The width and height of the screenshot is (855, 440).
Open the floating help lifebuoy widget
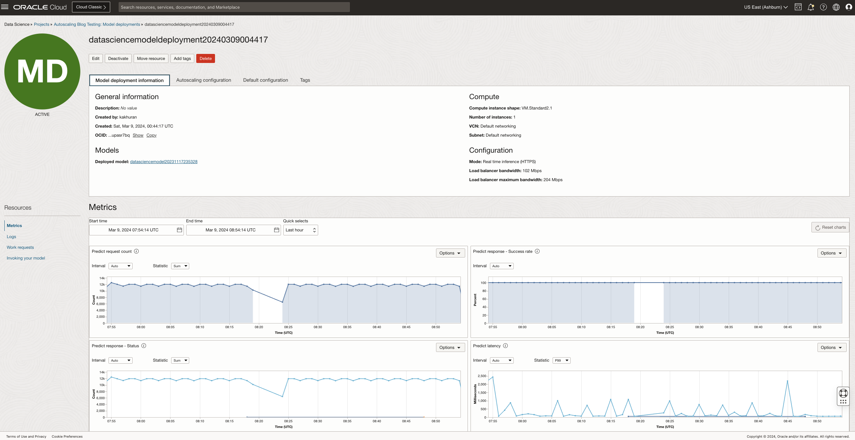tap(843, 393)
